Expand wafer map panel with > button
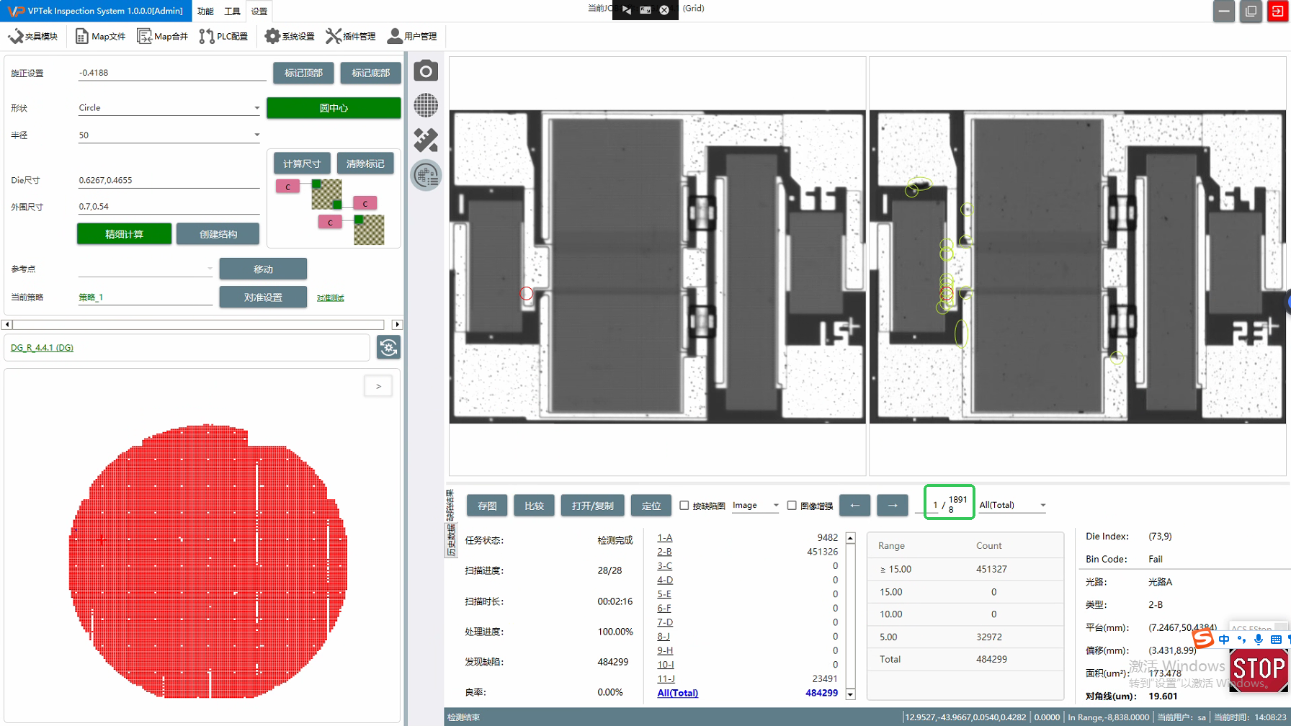Viewport: 1291px width, 726px height. tap(378, 386)
